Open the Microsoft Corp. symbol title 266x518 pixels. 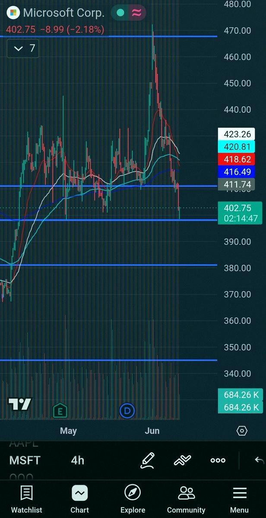point(64,13)
